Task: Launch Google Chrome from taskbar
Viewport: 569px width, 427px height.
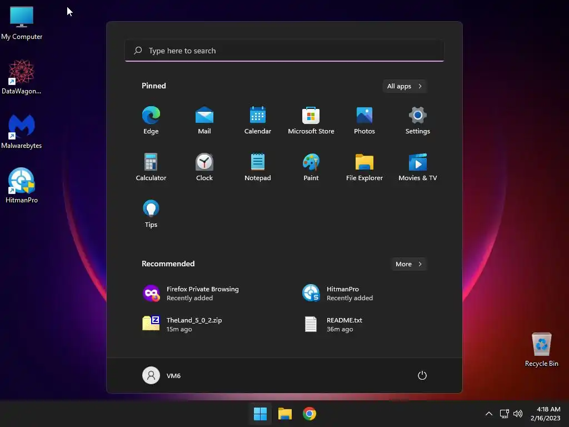Action: tap(309, 414)
